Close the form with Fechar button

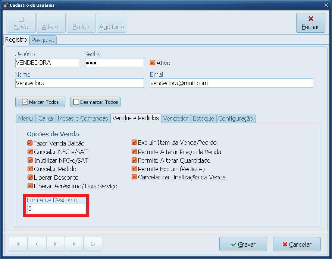pyautogui.click(x=310, y=23)
